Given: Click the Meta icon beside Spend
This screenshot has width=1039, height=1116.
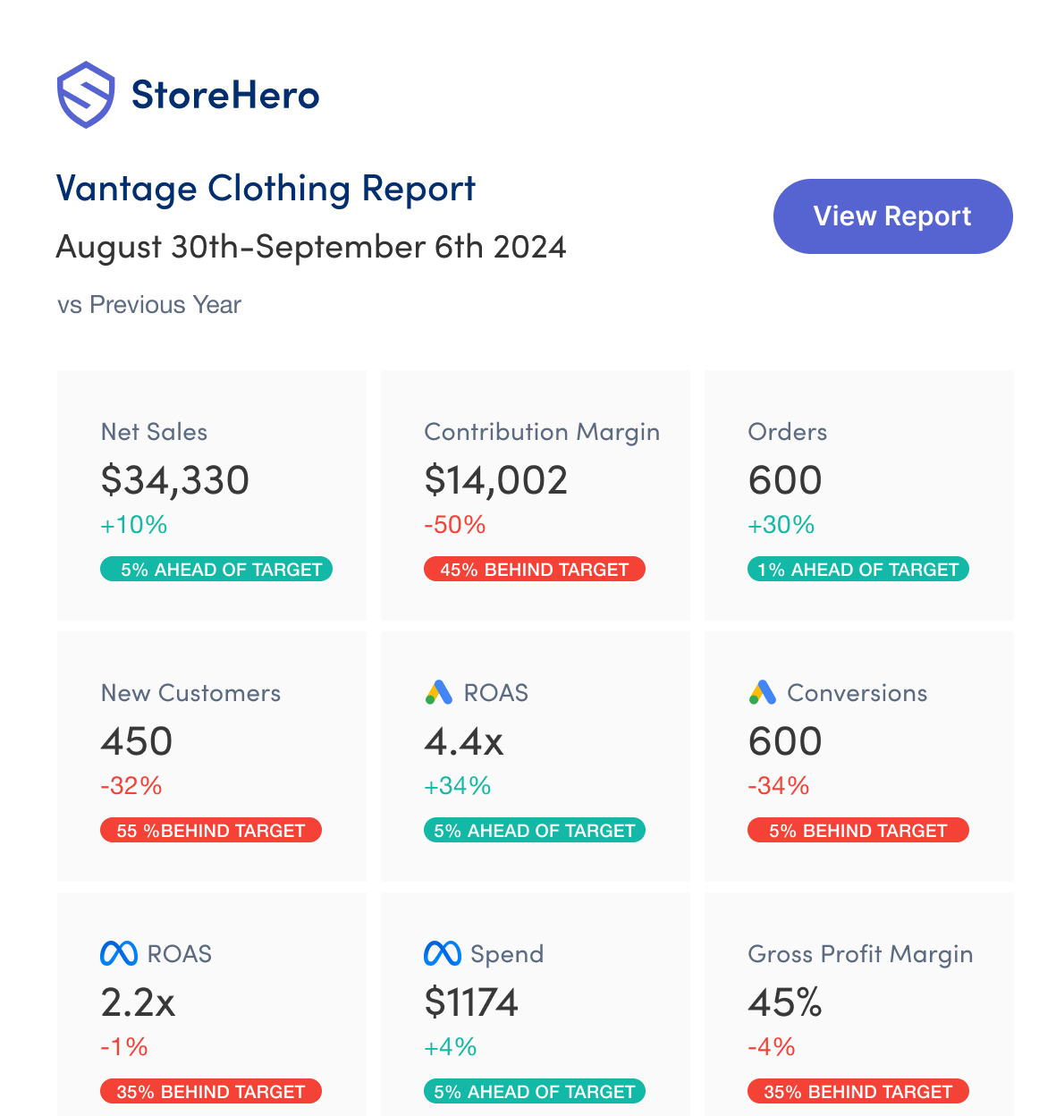Looking at the screenshot, I should point(442,953).
